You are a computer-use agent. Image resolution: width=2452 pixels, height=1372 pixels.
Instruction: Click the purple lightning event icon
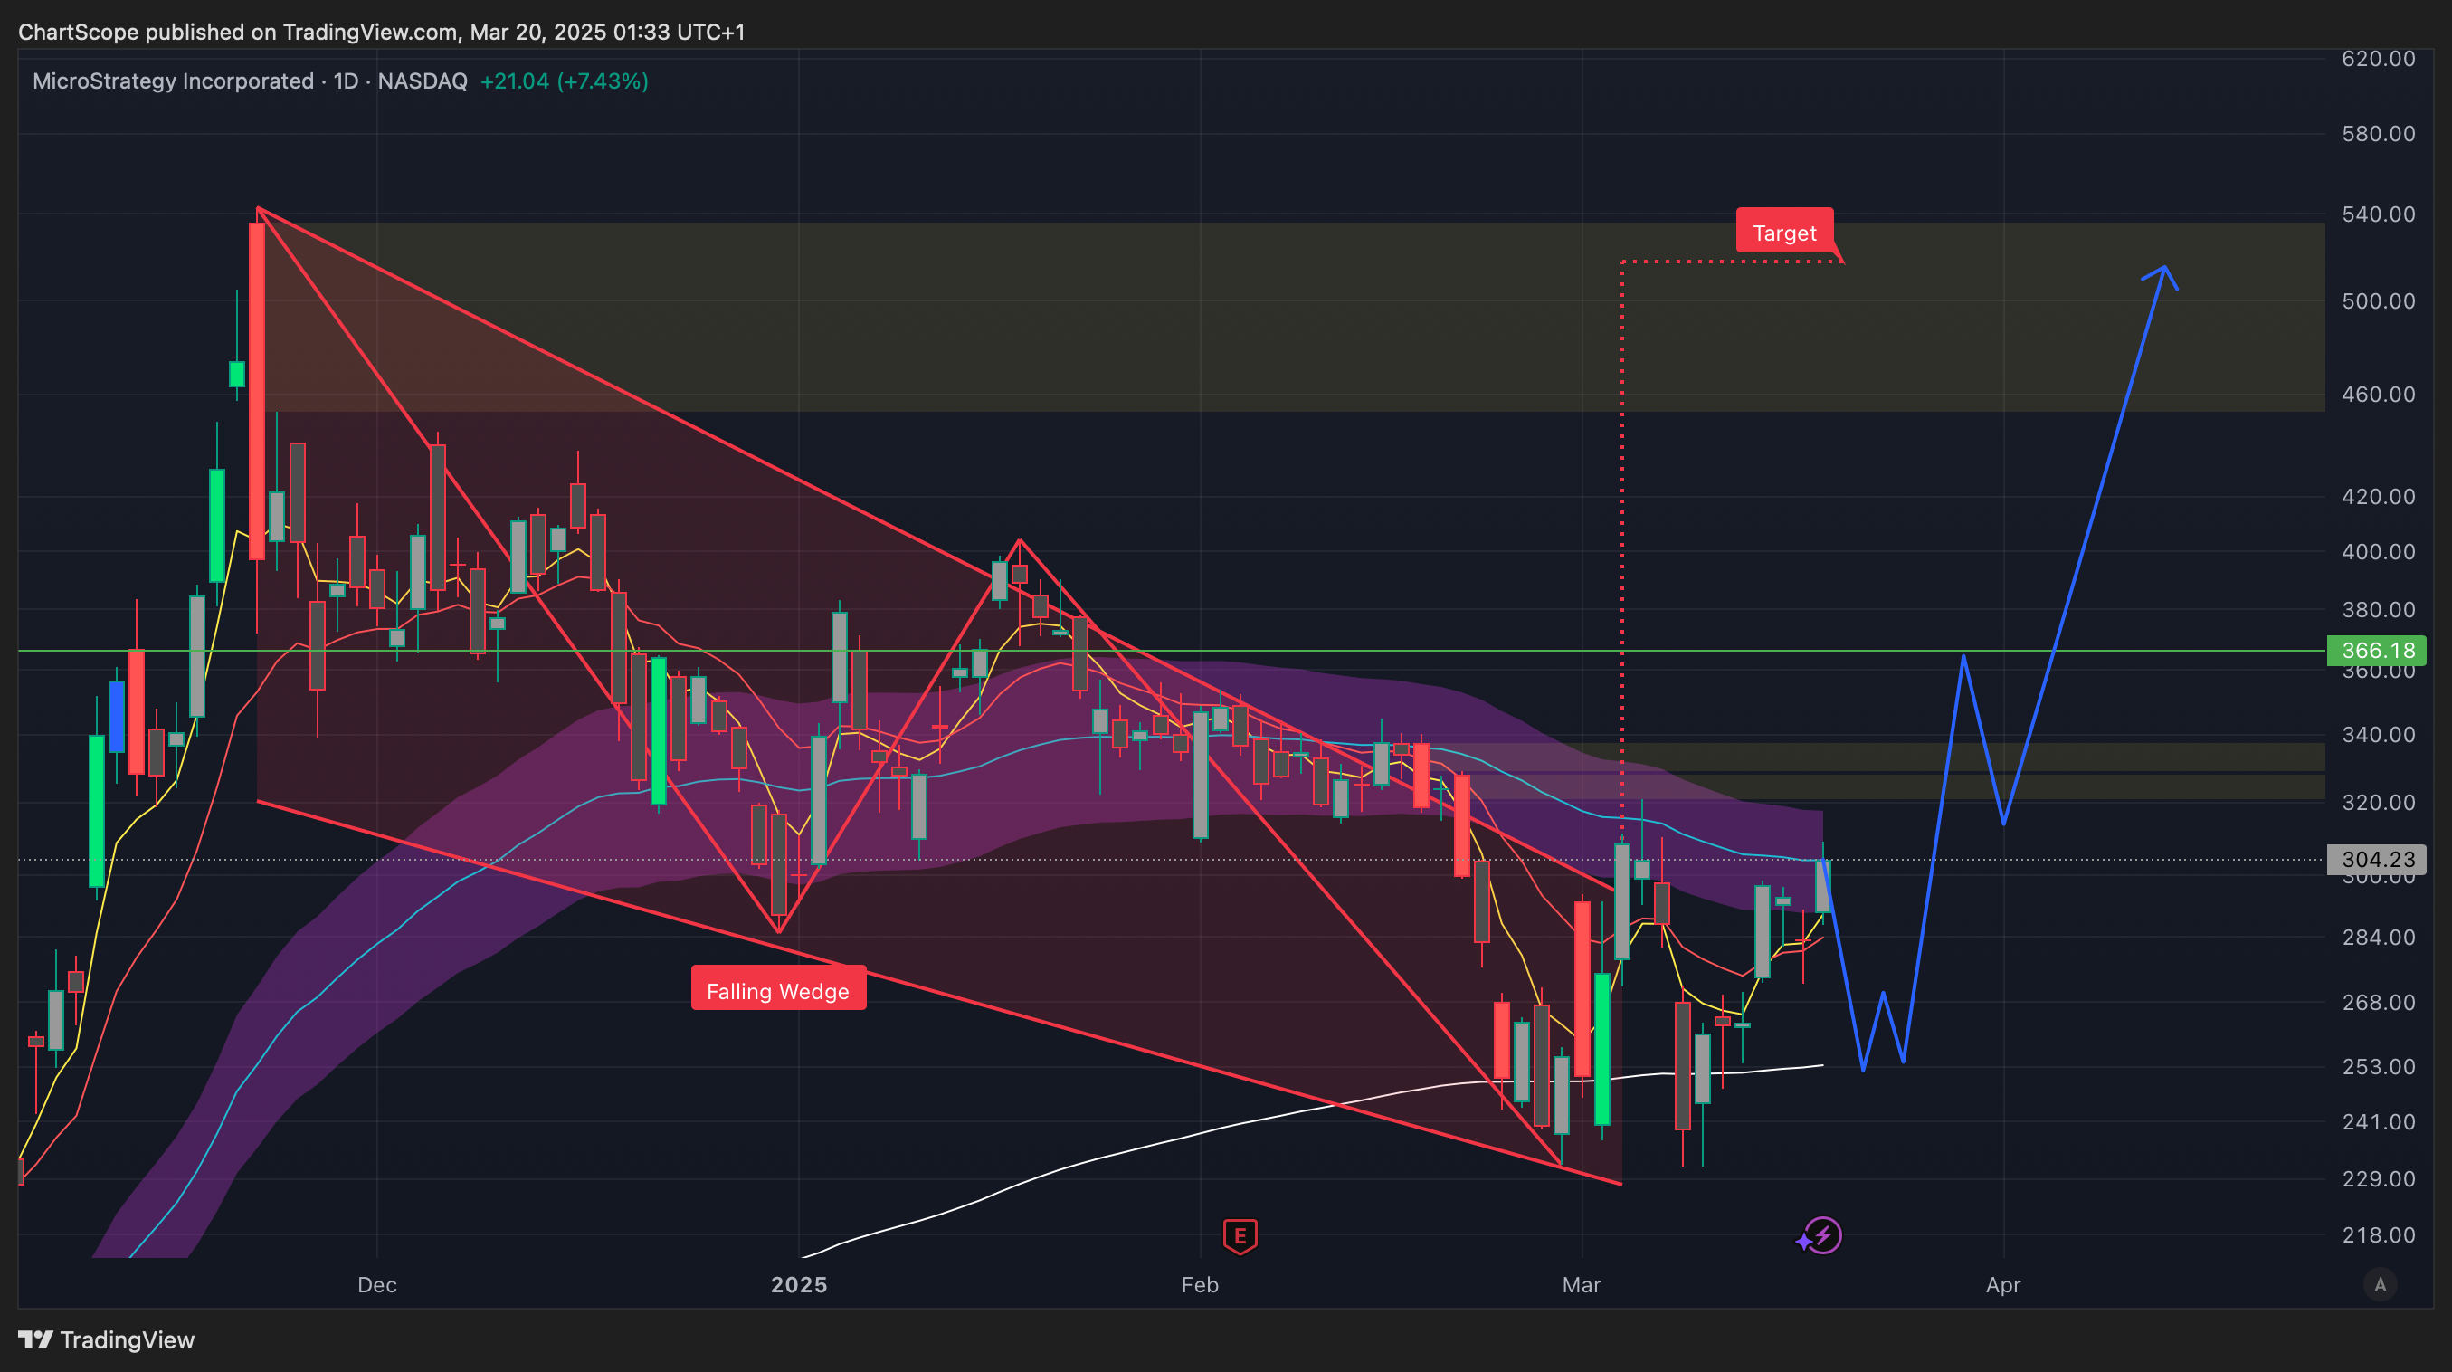(1822, 1236)
